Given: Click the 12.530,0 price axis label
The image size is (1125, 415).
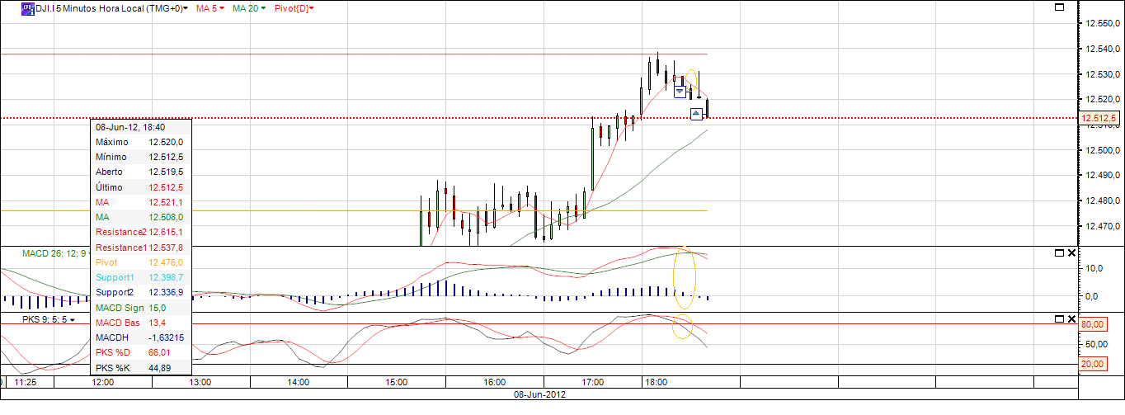Looking at the screenshot, I should click(1103, 74).
